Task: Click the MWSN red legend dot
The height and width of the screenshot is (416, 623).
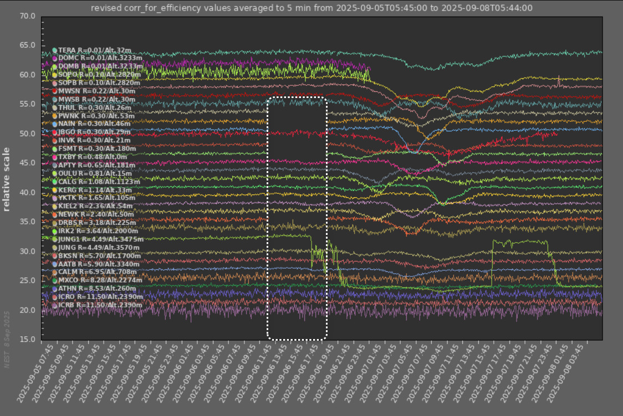Action: point(54,91)
